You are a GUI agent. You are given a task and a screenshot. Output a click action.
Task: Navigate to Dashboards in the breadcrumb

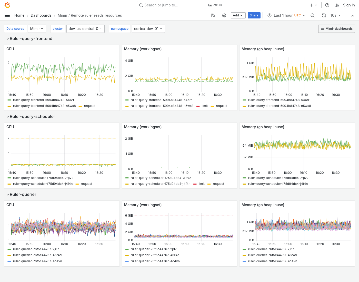41,15
